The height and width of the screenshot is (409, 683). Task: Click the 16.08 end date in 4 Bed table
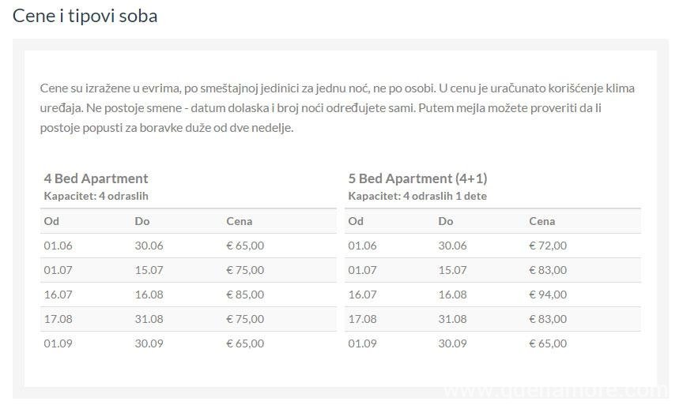tap(149, 295)
